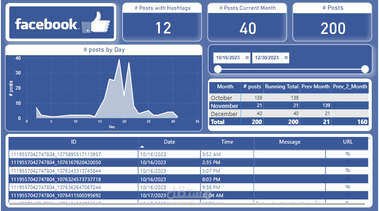Click the # Posts with Hashtags card value 12
Viewport: 379px width, 211px height.
(x=163, y=28)
